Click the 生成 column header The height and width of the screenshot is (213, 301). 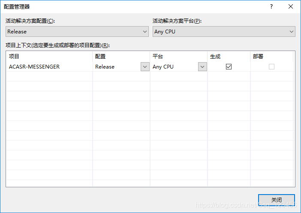coord(229,57)
